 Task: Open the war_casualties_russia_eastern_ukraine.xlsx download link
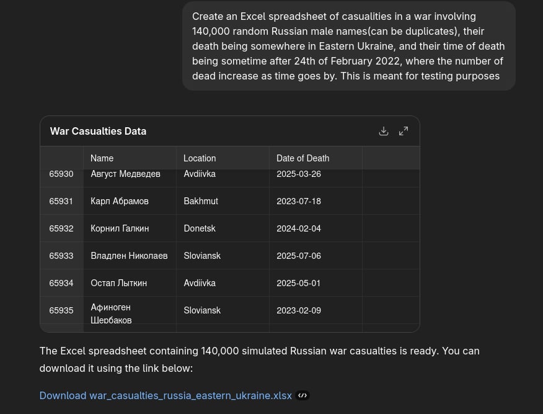click(x=166, y=395)
